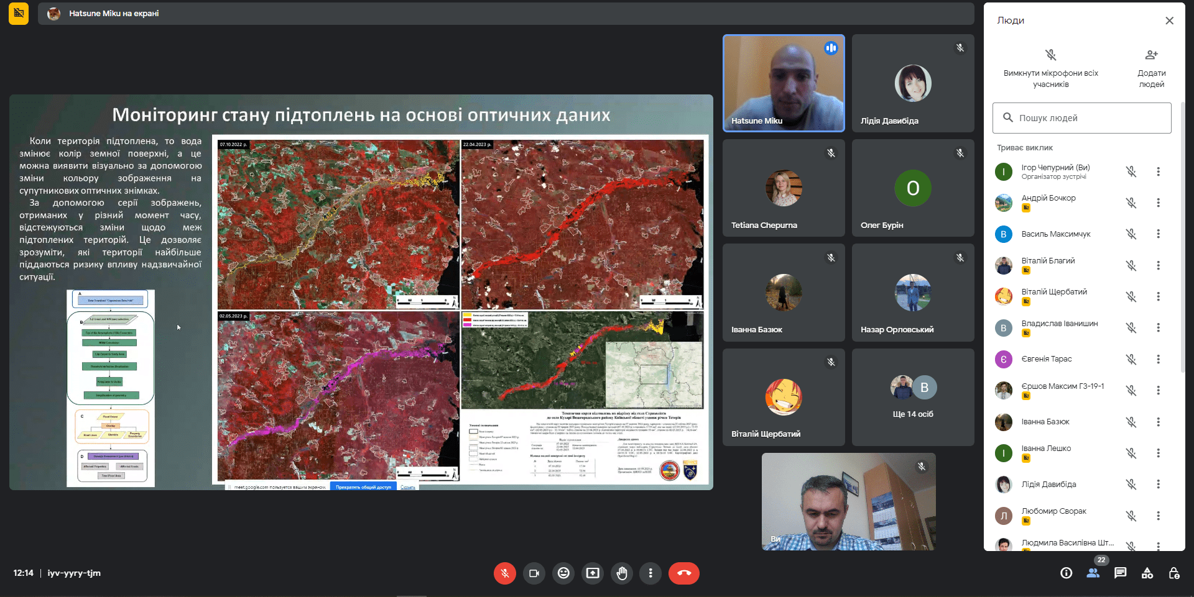Open the Activities icon
Viewport: 1194px width, 597px height.
tap(1147, 573)
